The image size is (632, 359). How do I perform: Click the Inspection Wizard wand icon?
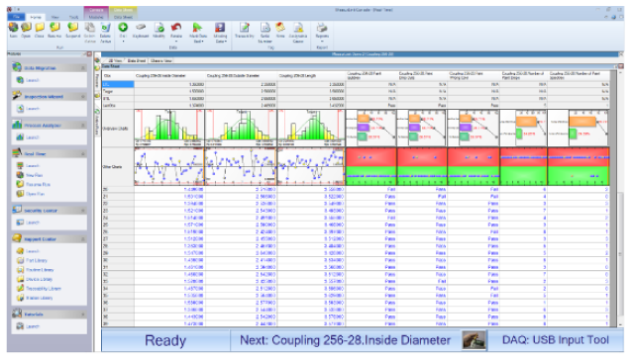coord(17,96)
